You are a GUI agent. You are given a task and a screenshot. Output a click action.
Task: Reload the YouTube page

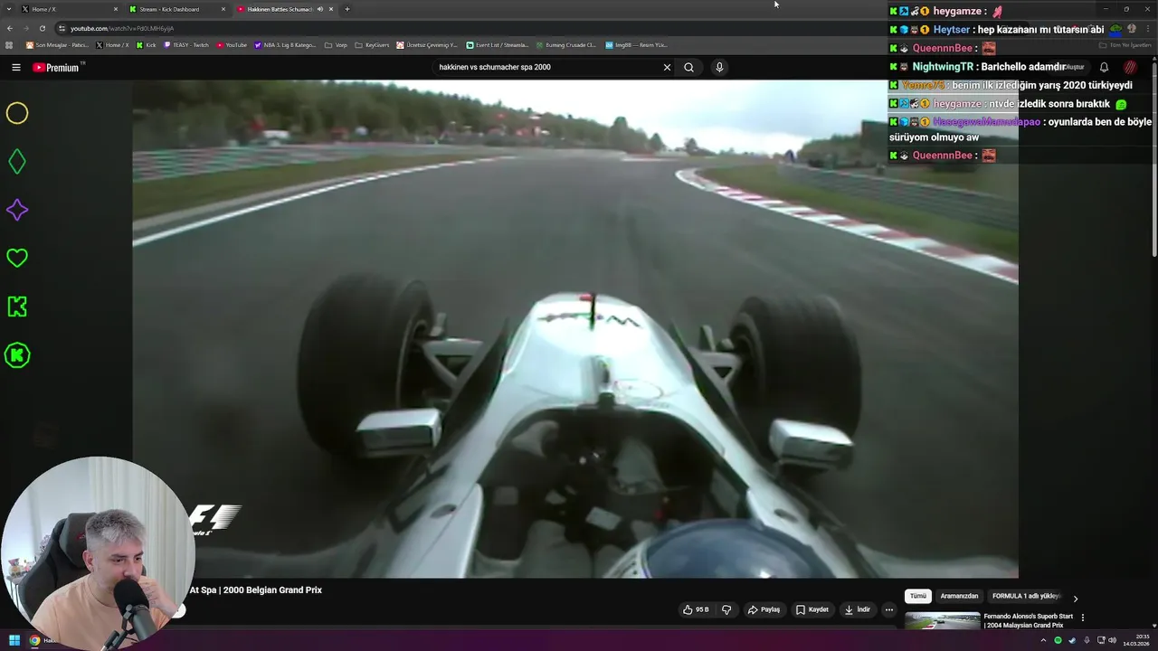pos(42,28)
